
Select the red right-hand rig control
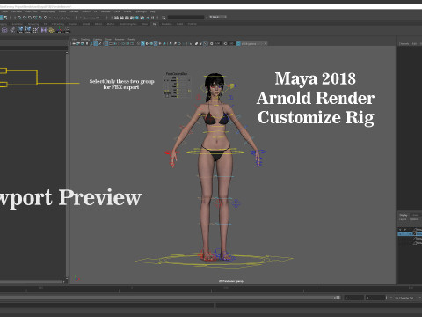click(170, 153)
